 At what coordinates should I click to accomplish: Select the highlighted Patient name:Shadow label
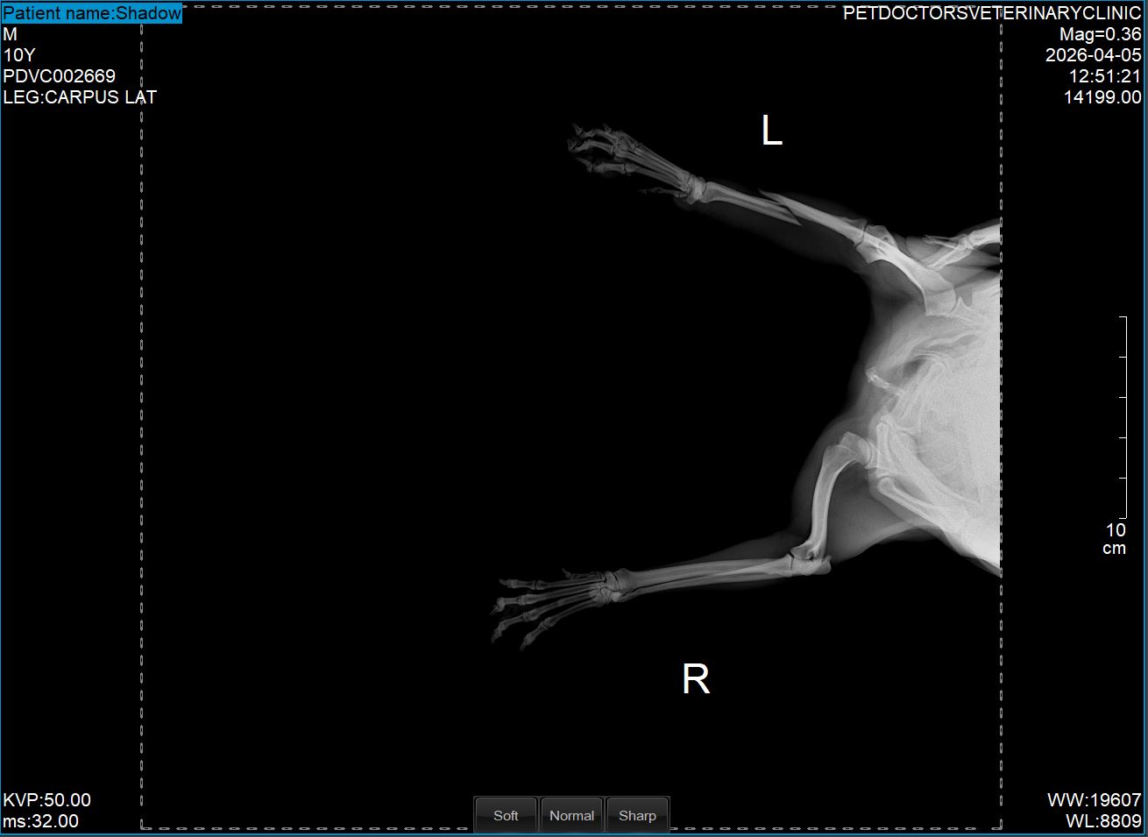click(92, 13)
